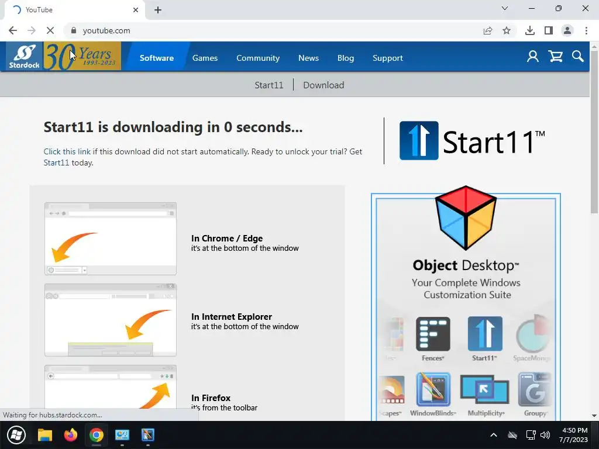Open the site search magnifier icon
Viewport: 599px width, 449px height.
tap(577, 57)
